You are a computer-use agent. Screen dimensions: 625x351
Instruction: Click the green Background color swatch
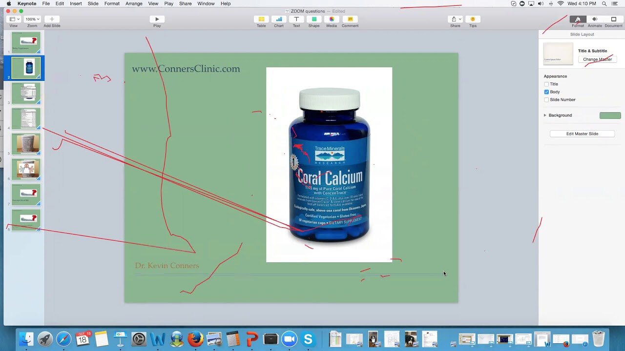pyautogui.click(x=610, y=116)
